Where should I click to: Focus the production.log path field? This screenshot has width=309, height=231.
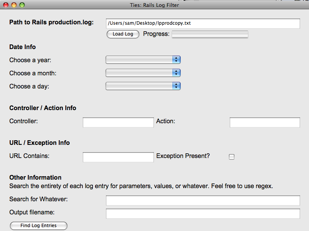(203, 24)
